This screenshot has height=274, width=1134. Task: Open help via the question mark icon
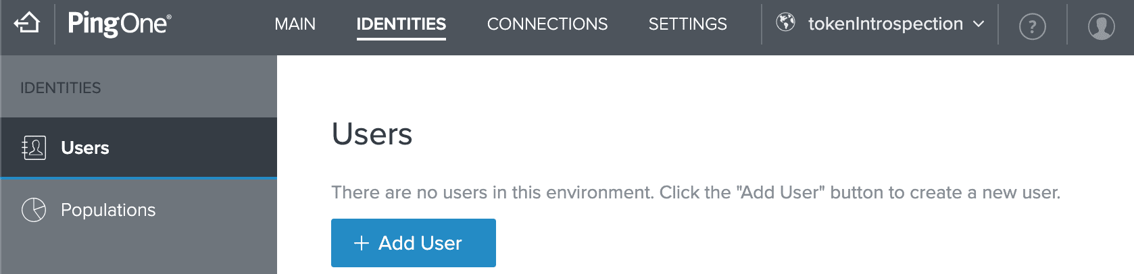coord(1032,27)
